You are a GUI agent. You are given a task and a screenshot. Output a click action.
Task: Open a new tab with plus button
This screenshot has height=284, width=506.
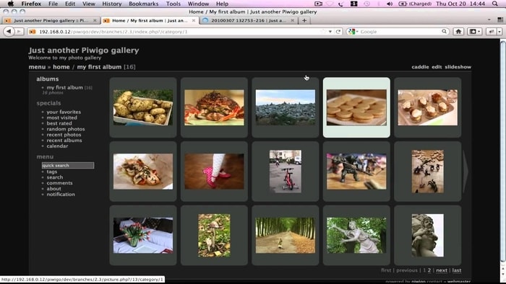tap(304, 20)
